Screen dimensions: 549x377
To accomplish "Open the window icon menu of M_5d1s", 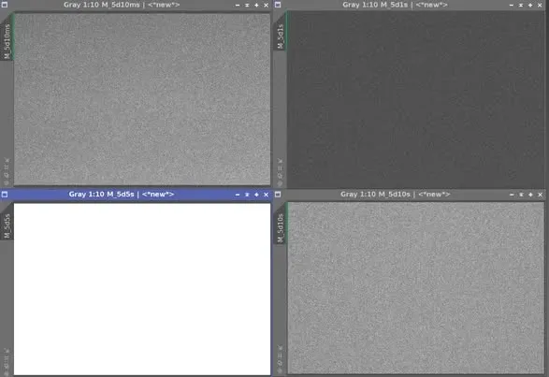I will 278,5.
